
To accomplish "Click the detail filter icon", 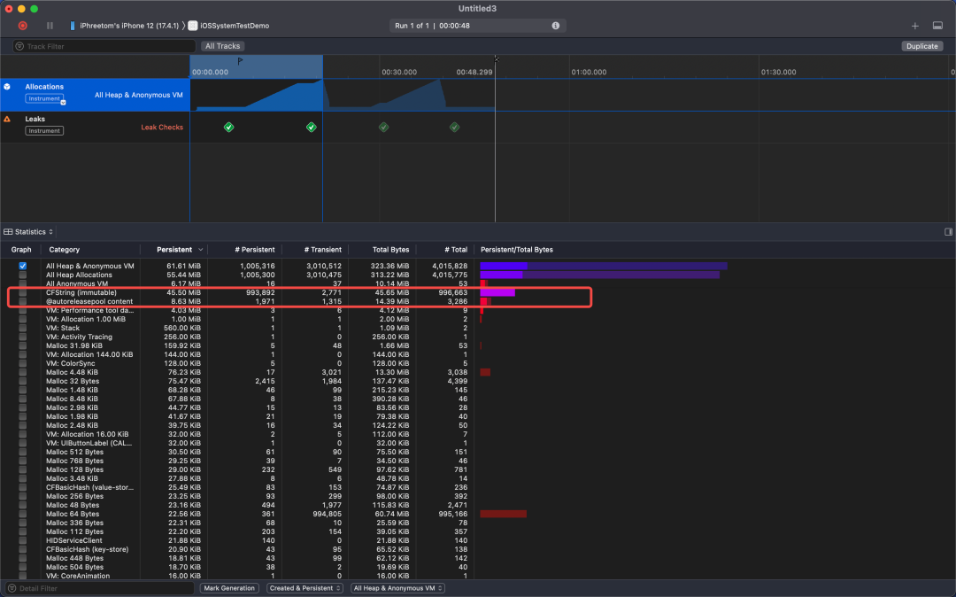I will [12, 588].
